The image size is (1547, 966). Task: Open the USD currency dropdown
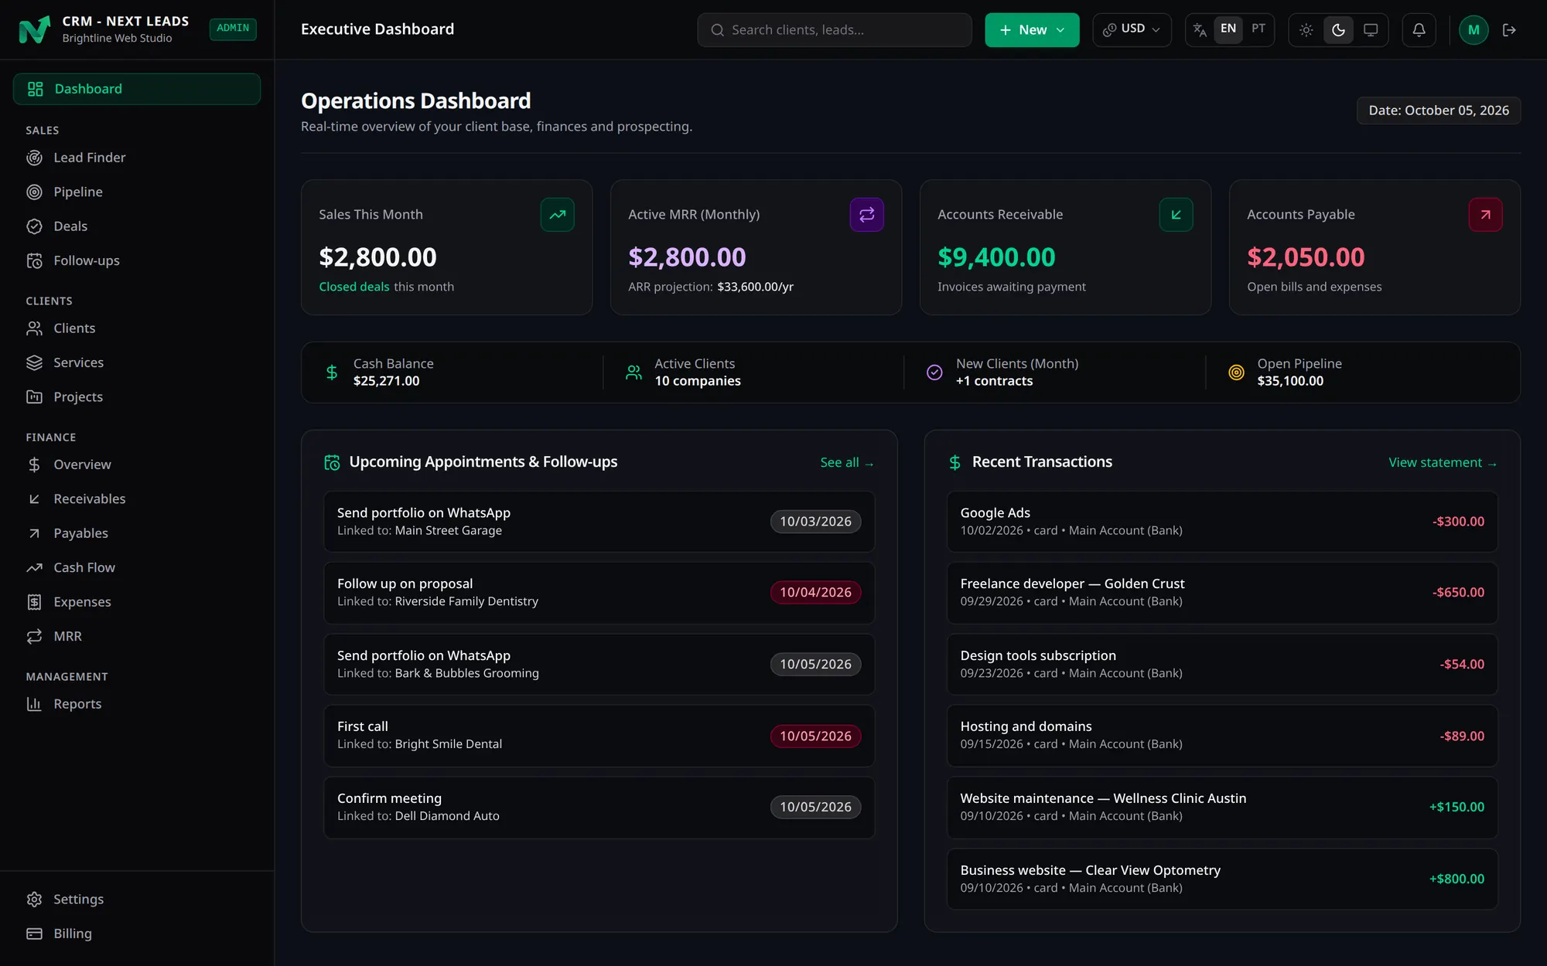[x=1132, y=30]
